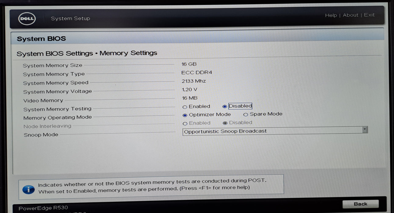The image size is (394, 213).
Task: Click the System Memory Speed label
Action: pos(56,83)
